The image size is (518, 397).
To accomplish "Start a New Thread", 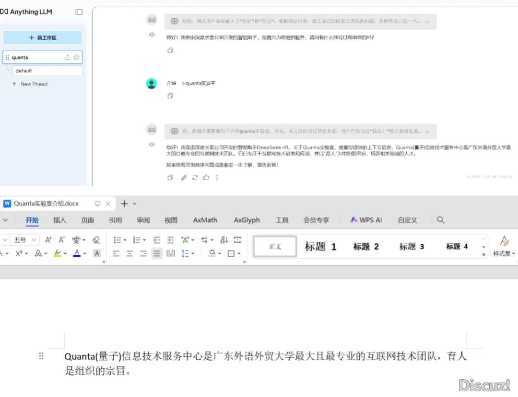I will (30, 84).
